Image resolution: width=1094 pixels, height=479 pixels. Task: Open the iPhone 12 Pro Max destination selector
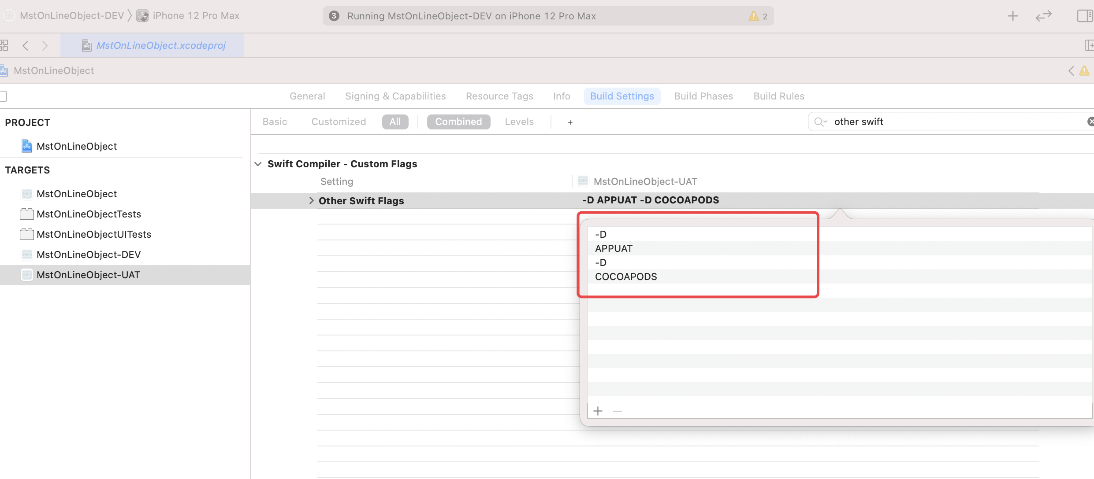point(188,16)
